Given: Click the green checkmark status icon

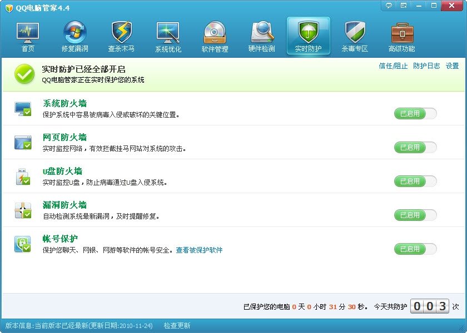Looking at the screenshot, I should pos(24,74).
